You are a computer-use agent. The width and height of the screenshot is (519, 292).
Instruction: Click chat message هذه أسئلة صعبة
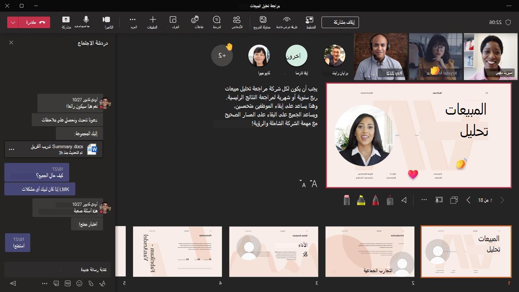[68, 208]
